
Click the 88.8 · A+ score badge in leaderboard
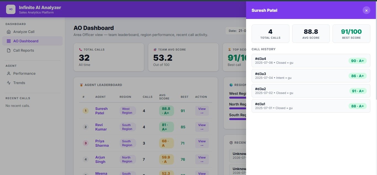click(x=166, y=111)
